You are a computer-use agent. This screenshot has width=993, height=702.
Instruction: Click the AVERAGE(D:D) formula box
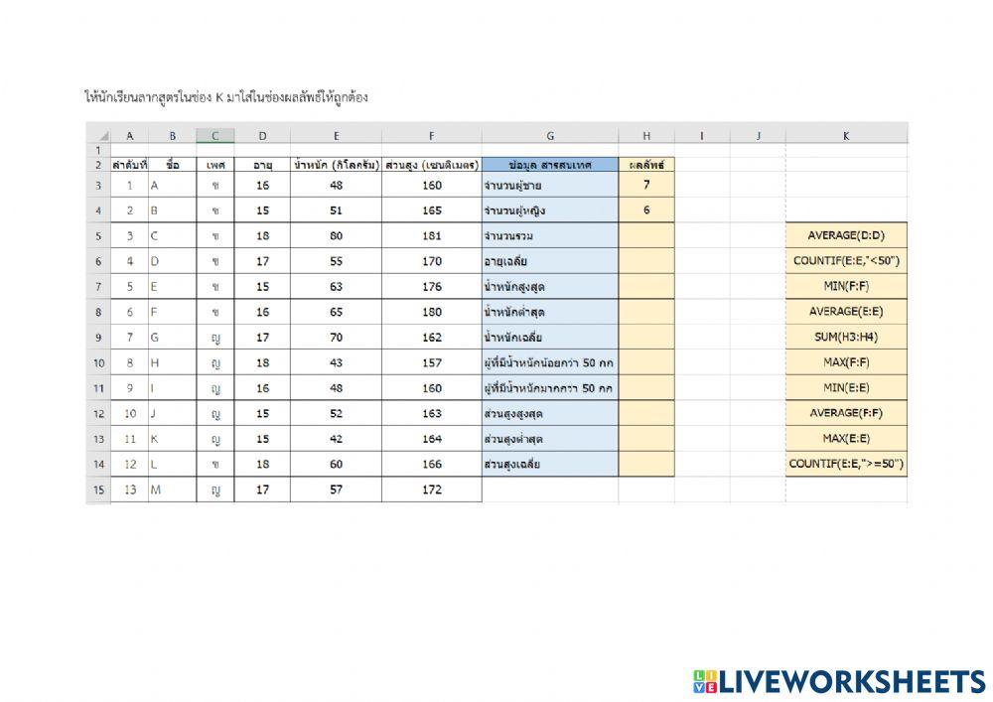(845, 235)
